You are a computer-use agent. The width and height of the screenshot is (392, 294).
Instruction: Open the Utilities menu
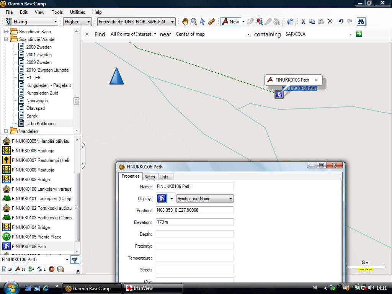(x=77, y=12)
